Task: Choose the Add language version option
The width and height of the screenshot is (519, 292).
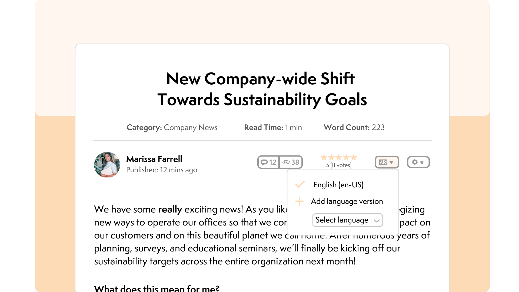Action: coord(347,201)
